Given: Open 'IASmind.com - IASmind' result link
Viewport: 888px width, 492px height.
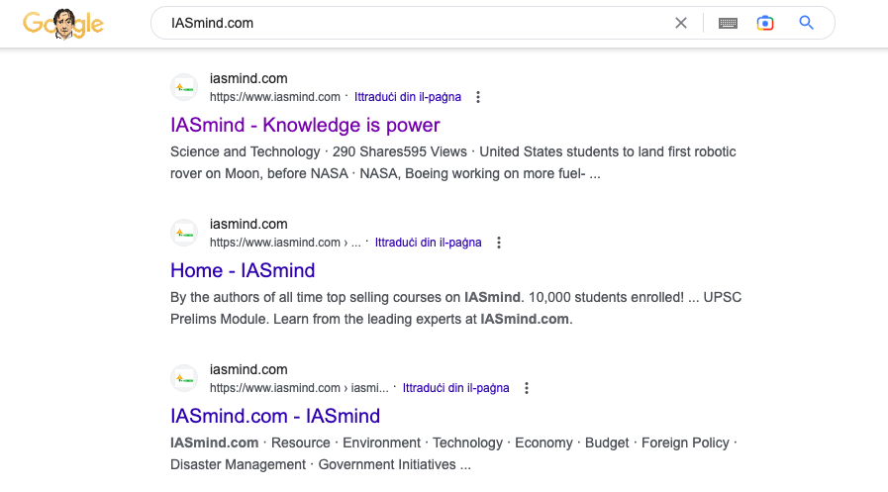Looking at the screenshot, I should pos(275,416).
